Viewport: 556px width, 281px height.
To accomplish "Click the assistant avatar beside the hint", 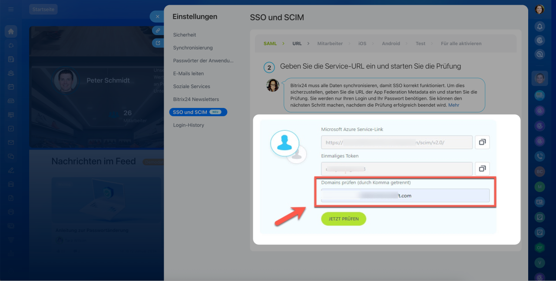I will (272, 85).
